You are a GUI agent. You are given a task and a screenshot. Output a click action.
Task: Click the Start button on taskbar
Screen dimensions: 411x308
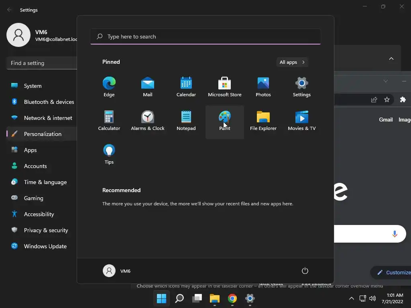point(161,298)
